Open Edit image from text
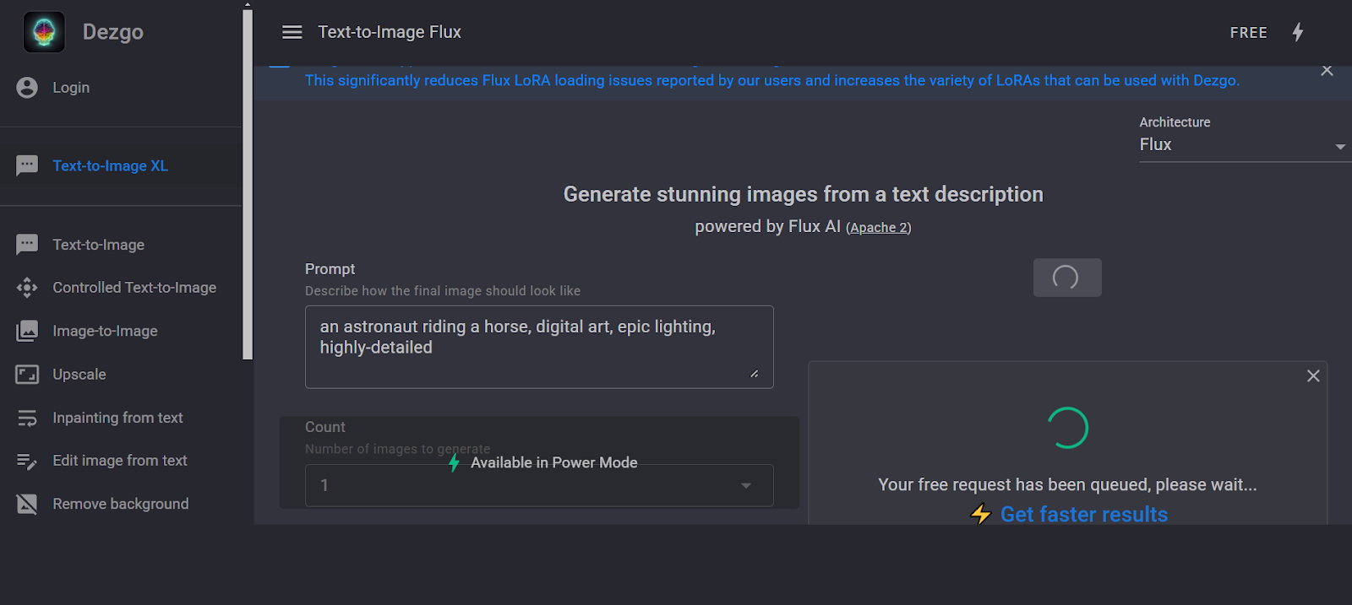Viewport: 1352px width, 605px height. tap(120, 461)
